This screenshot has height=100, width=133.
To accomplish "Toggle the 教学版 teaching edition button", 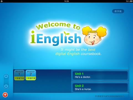I will click(118, 11).
